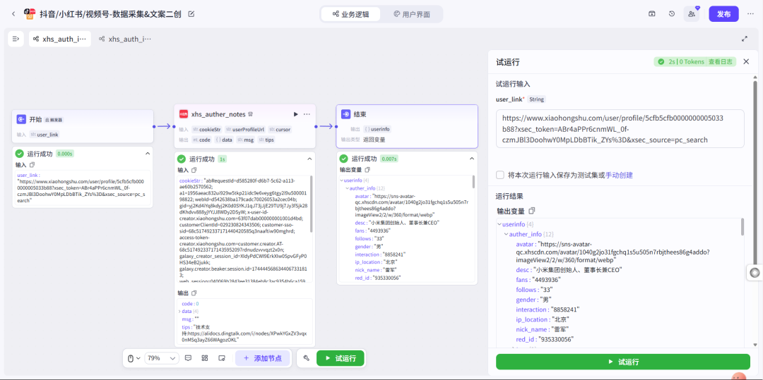Go back with the top-left arrow
The image size is (763, 380).
click(13, 14)
